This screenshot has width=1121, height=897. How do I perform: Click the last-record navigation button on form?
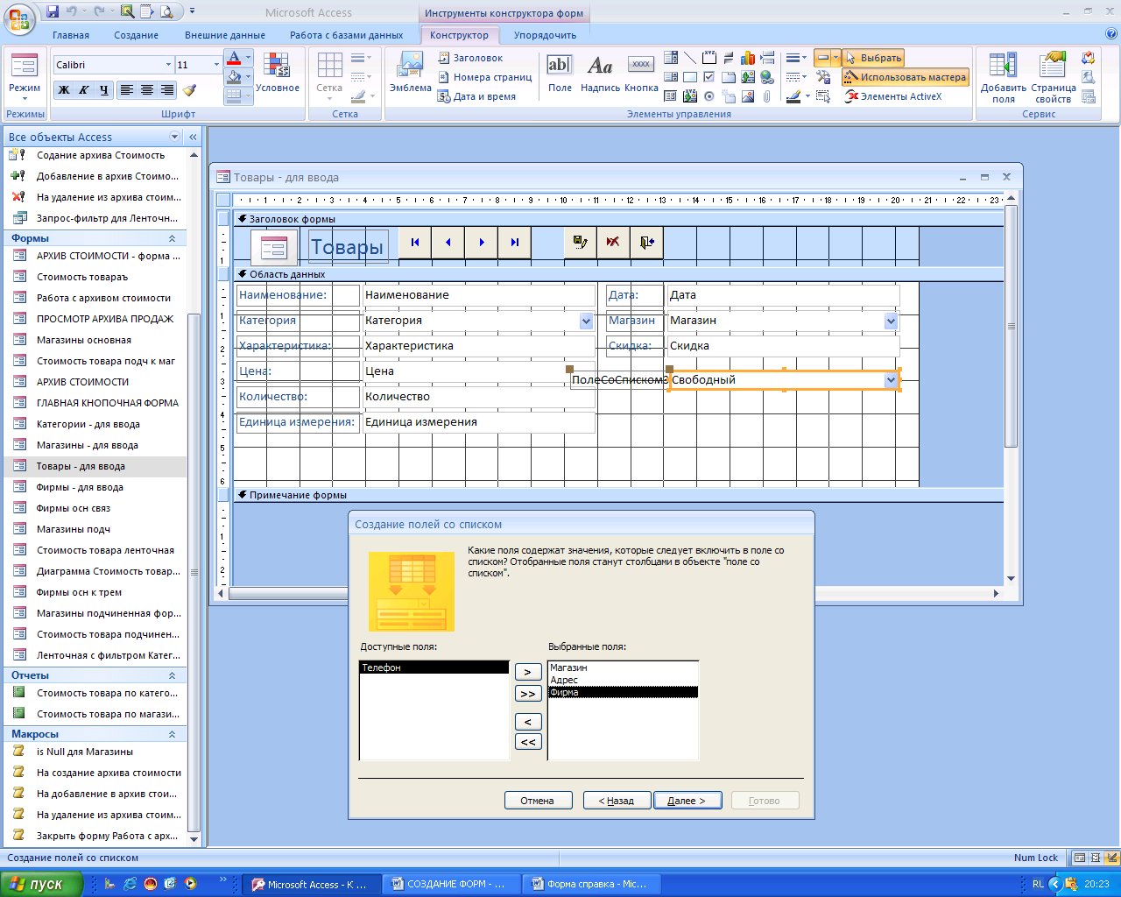(x=515, y=243)
